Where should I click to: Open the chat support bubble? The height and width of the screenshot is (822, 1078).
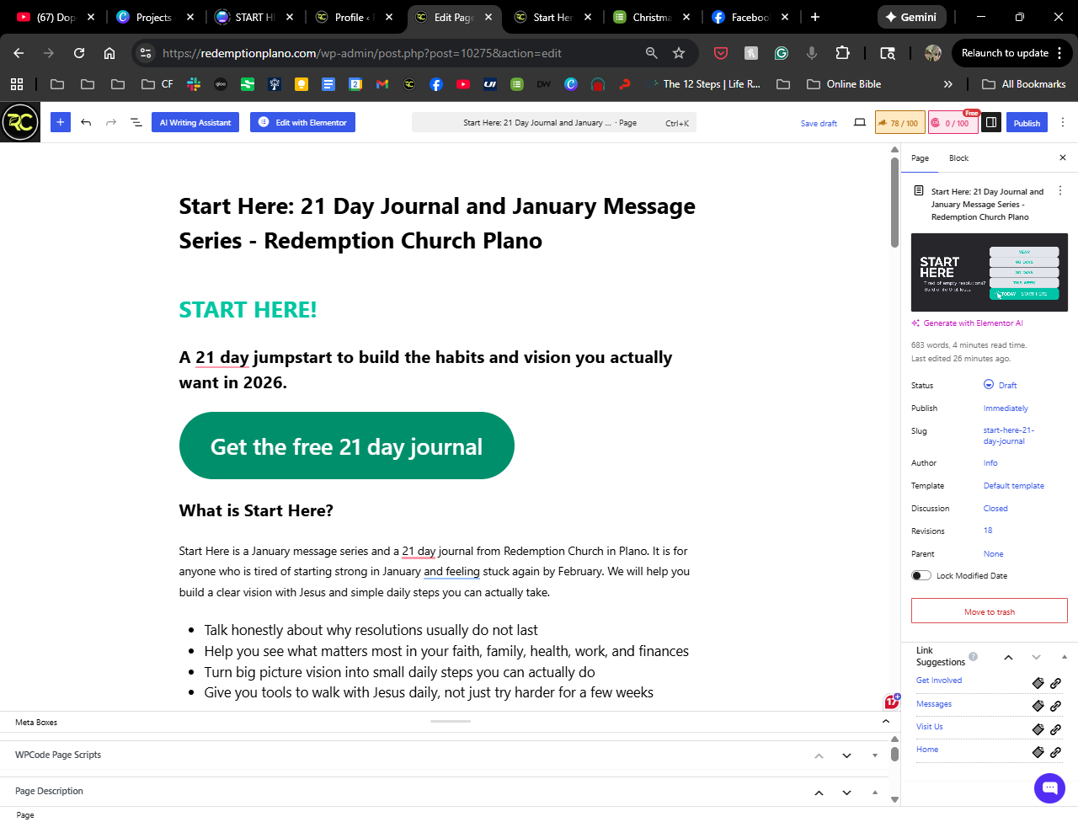[x=1049, y=788]
